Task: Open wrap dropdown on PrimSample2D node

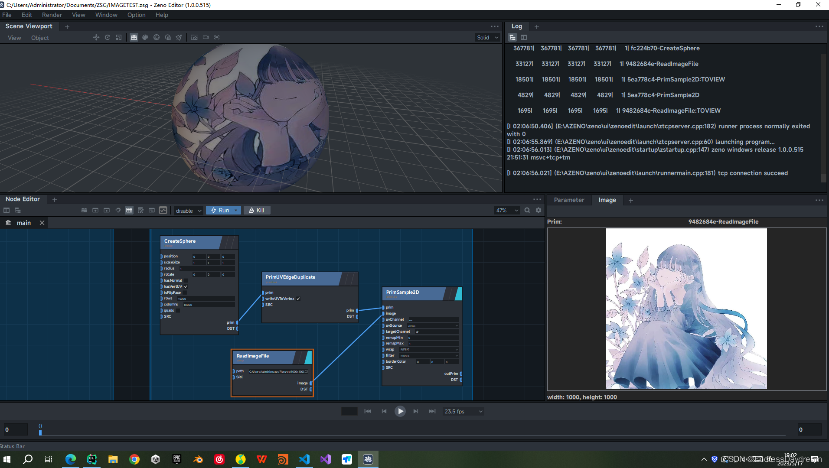Action: pos(428,349)
